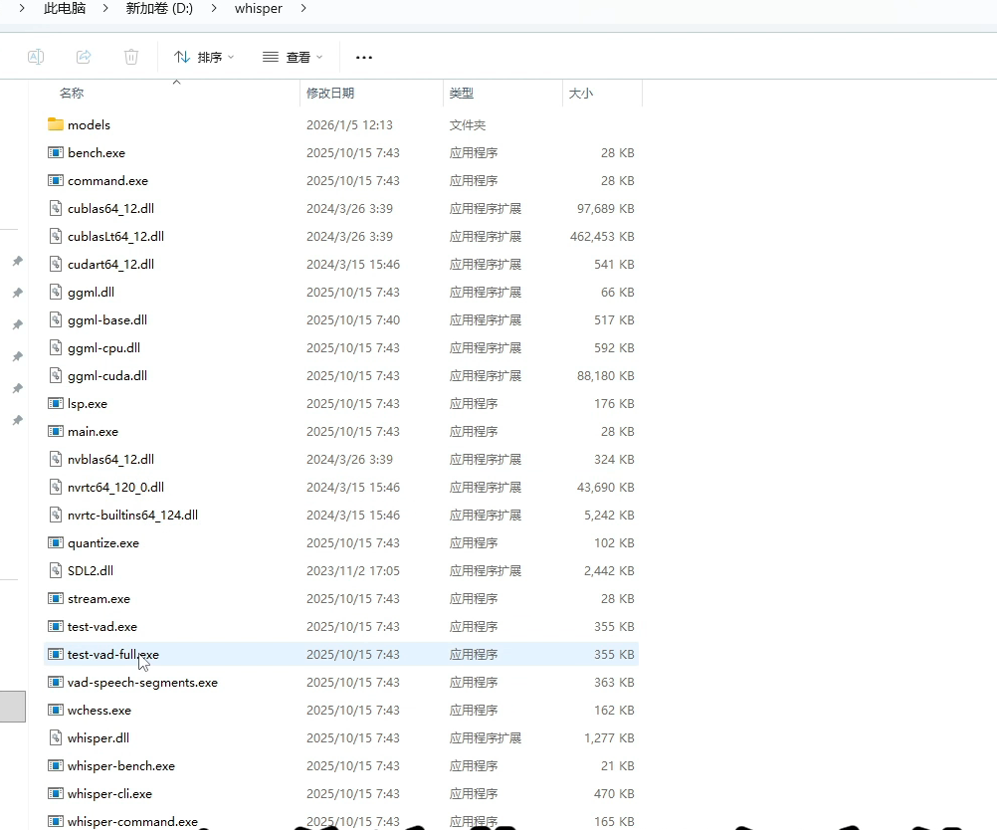Click the 470 KB size cell

tap(614, 794)
